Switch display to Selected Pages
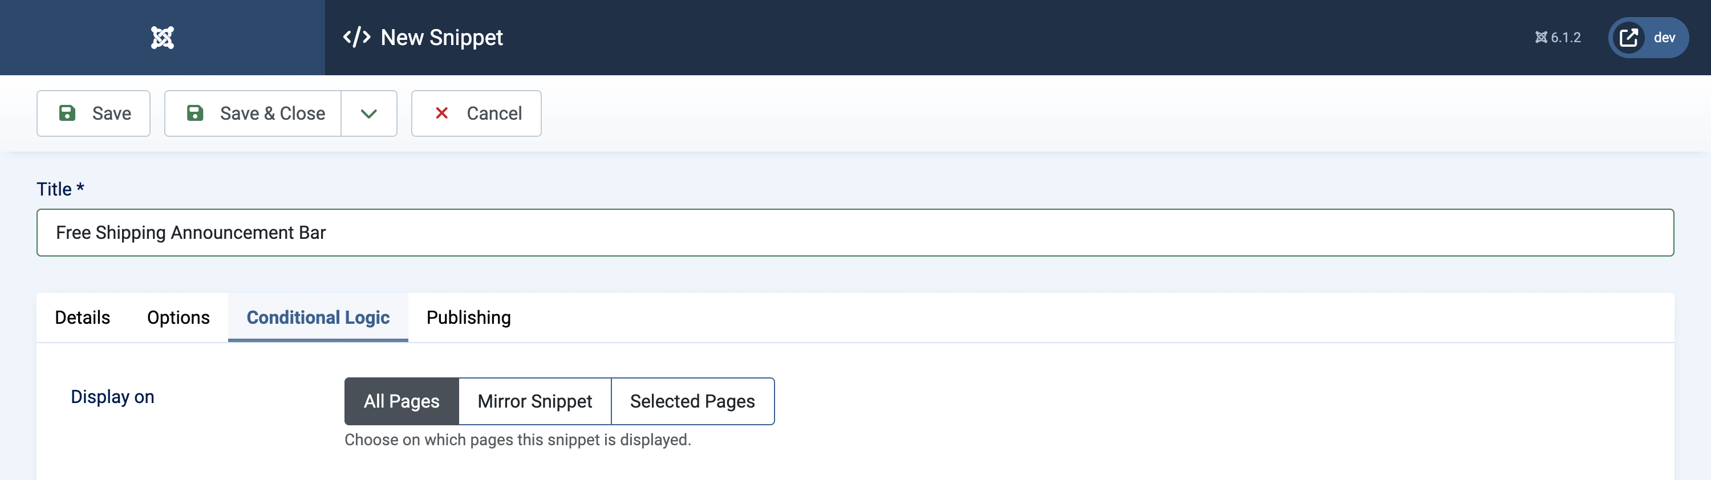Image resolution: width=1711 pixels, height=480 pixels. (692, 401)
